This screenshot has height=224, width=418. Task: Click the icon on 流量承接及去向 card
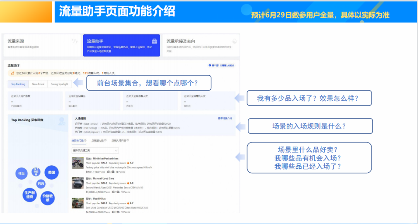tap(235, 41)
